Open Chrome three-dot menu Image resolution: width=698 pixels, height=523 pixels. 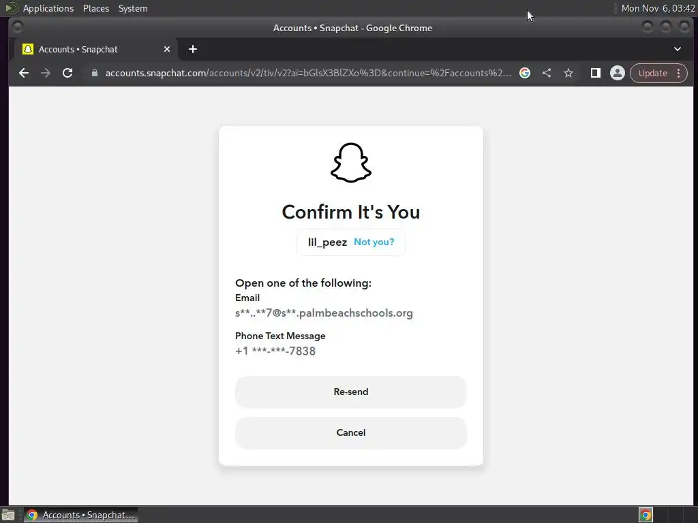tap(679, 73)
